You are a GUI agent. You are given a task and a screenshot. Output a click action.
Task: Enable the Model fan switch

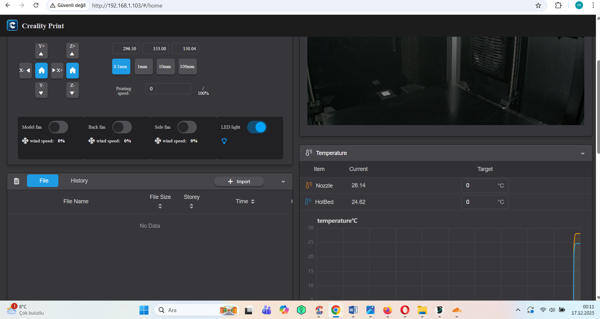coord(58,127)
